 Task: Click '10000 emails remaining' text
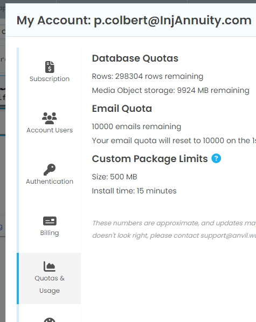(136, 127)
